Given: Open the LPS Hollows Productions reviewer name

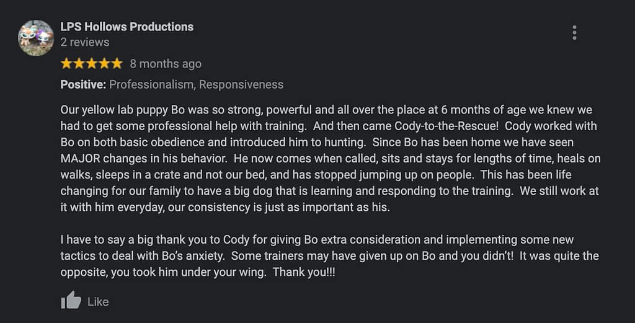Looking at the screenshot, I should pyautogui.click(x=127, y=27).
